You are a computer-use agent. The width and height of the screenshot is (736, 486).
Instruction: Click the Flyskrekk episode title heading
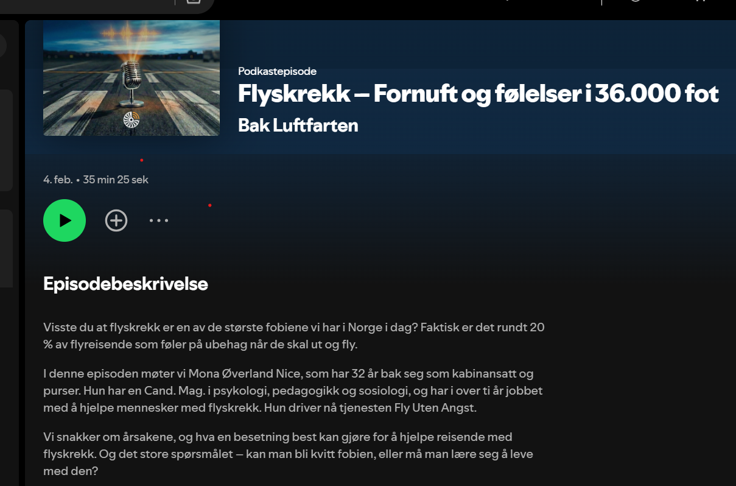(x=478, y=94)
